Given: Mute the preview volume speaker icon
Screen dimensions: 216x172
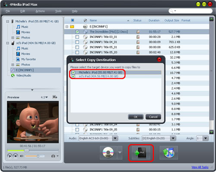Looking at the screenshot, I should (x=22, y=156).
